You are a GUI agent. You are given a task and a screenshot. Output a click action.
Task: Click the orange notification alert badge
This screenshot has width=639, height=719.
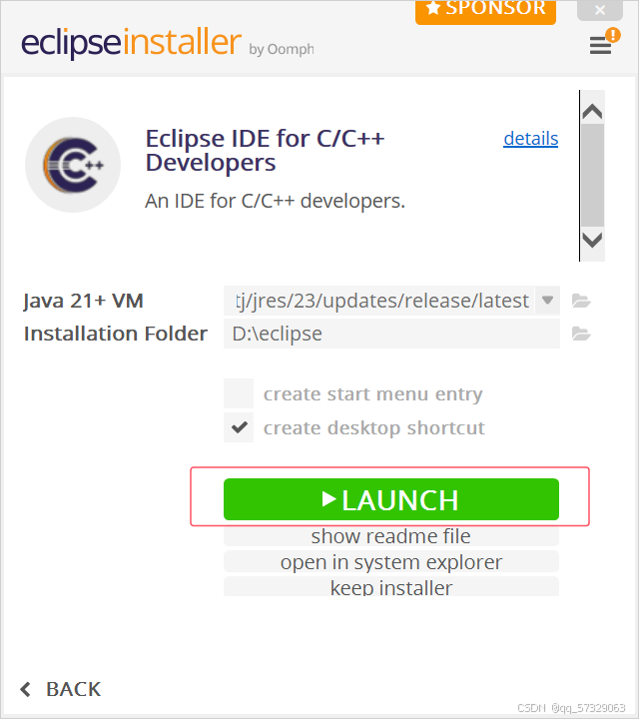613,35
